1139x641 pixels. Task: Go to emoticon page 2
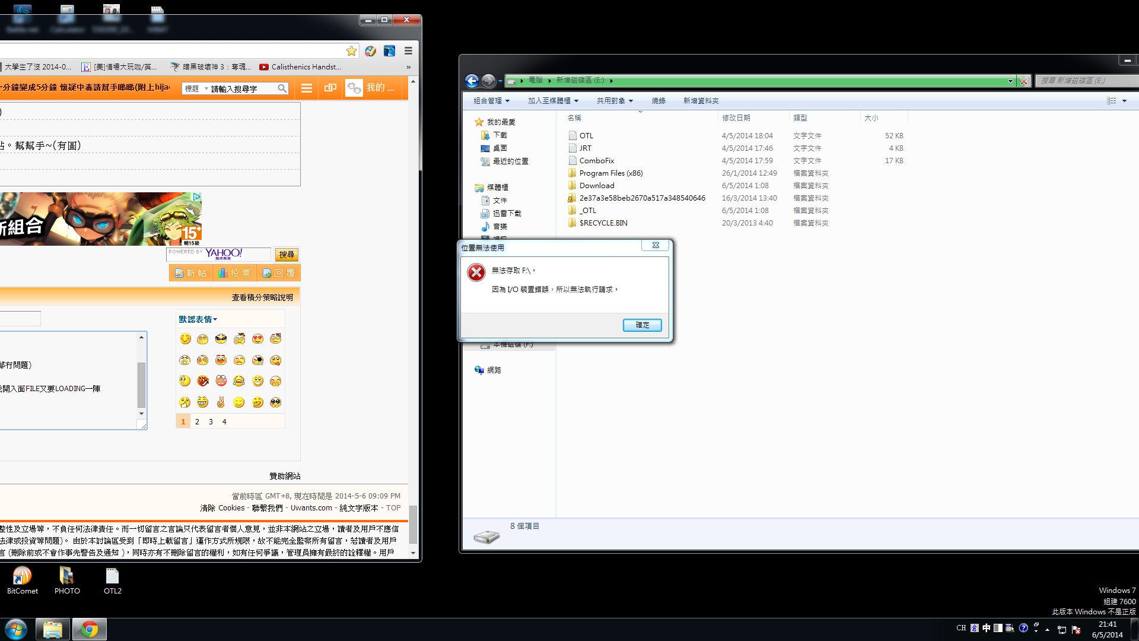(x=197, y=422)
